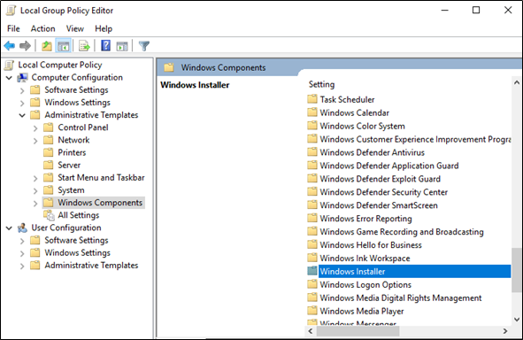Image resolution: width=523 pixels, height=340 pixels.
Task: Click the Filter funnel toolbar icon
Action: pyautogui.click(x=144, y=46)
